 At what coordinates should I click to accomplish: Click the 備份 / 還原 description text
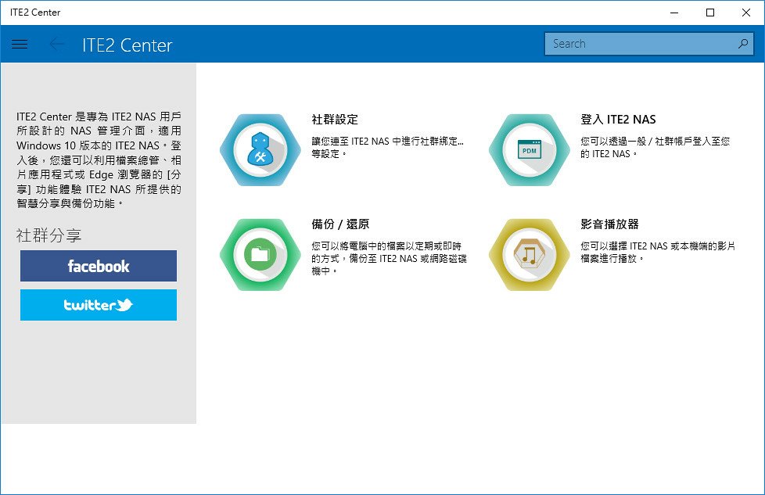[x=389, y=259]
